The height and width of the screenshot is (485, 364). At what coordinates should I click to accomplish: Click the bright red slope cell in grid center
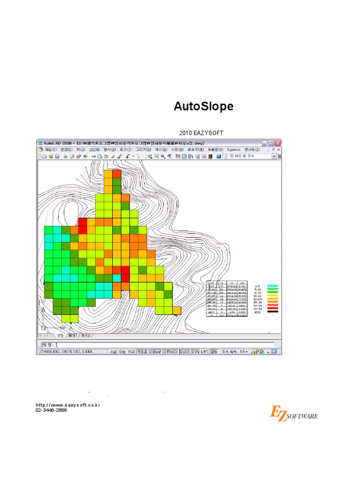(125, 274)
